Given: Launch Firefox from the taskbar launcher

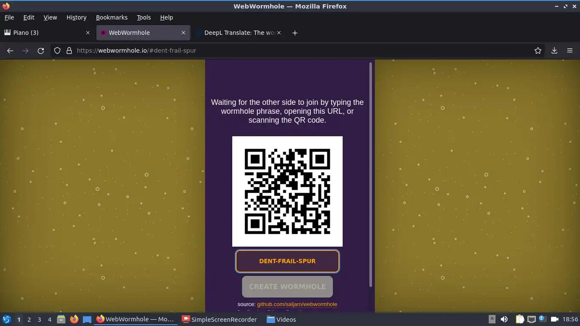Looking at the screenshot, I should [x=74, y=319].
